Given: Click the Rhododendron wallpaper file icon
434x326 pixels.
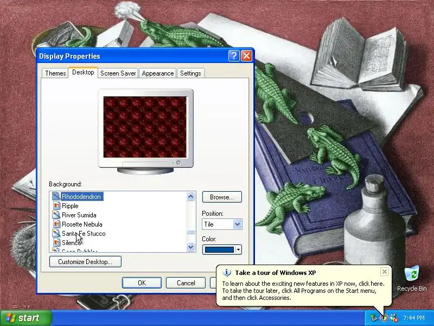Looking at the screenshot, I should (56, 197).
